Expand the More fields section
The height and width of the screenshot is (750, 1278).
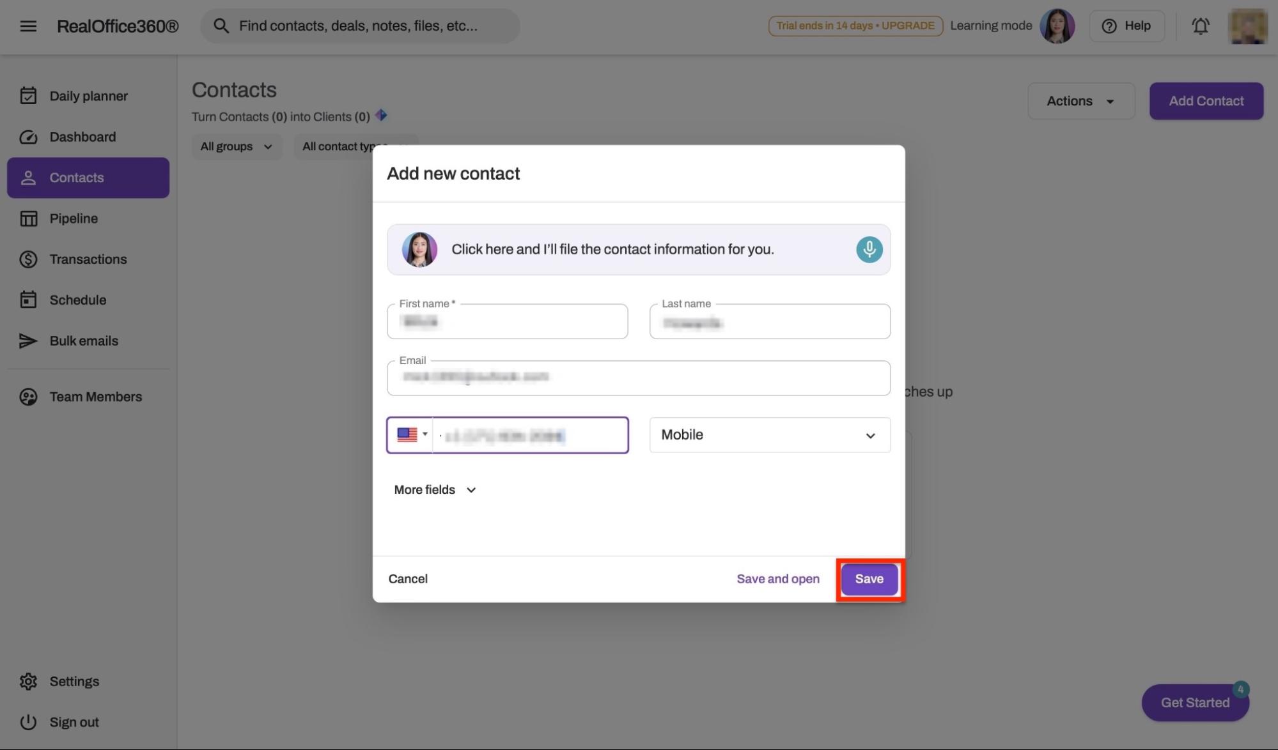click(x=434, y=489)
